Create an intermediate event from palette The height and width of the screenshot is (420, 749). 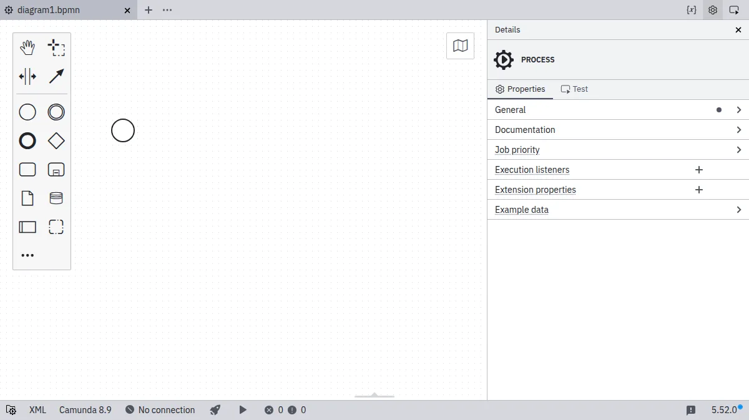point(56,112)
